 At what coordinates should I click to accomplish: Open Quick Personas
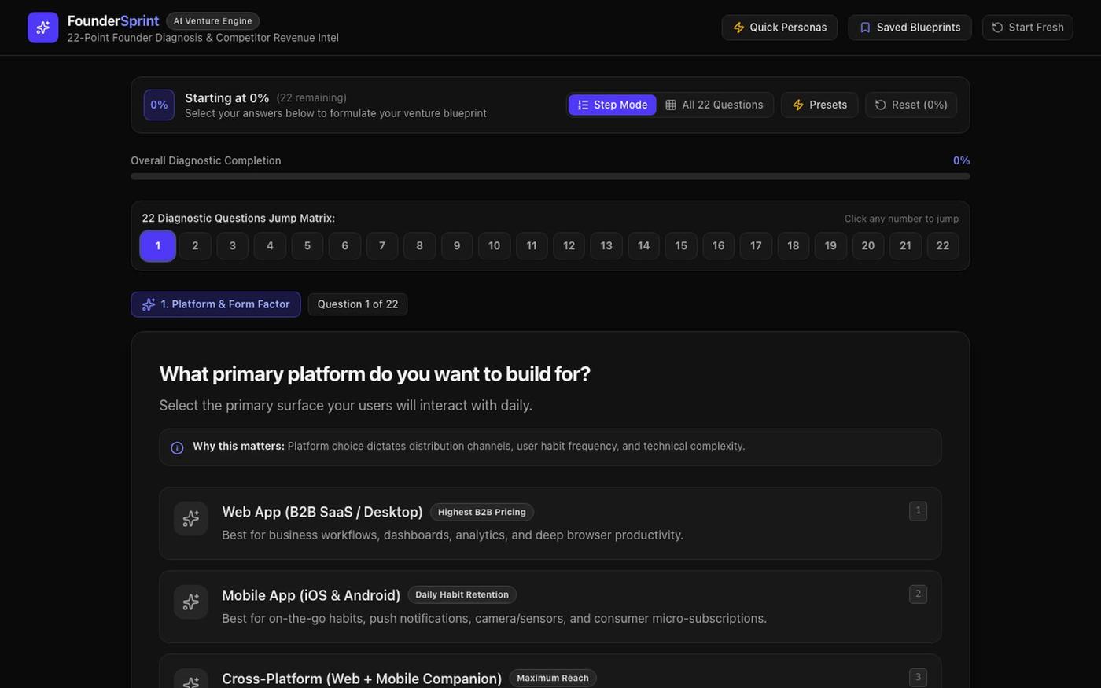pyautogui.click(x=779, y=28)
